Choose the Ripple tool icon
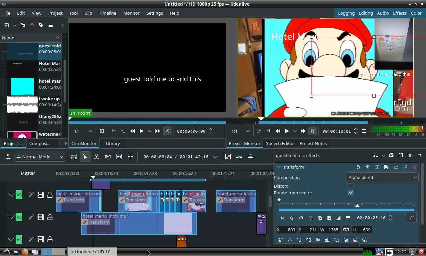Viewport: 426px width, 256px height. point(130,157)
